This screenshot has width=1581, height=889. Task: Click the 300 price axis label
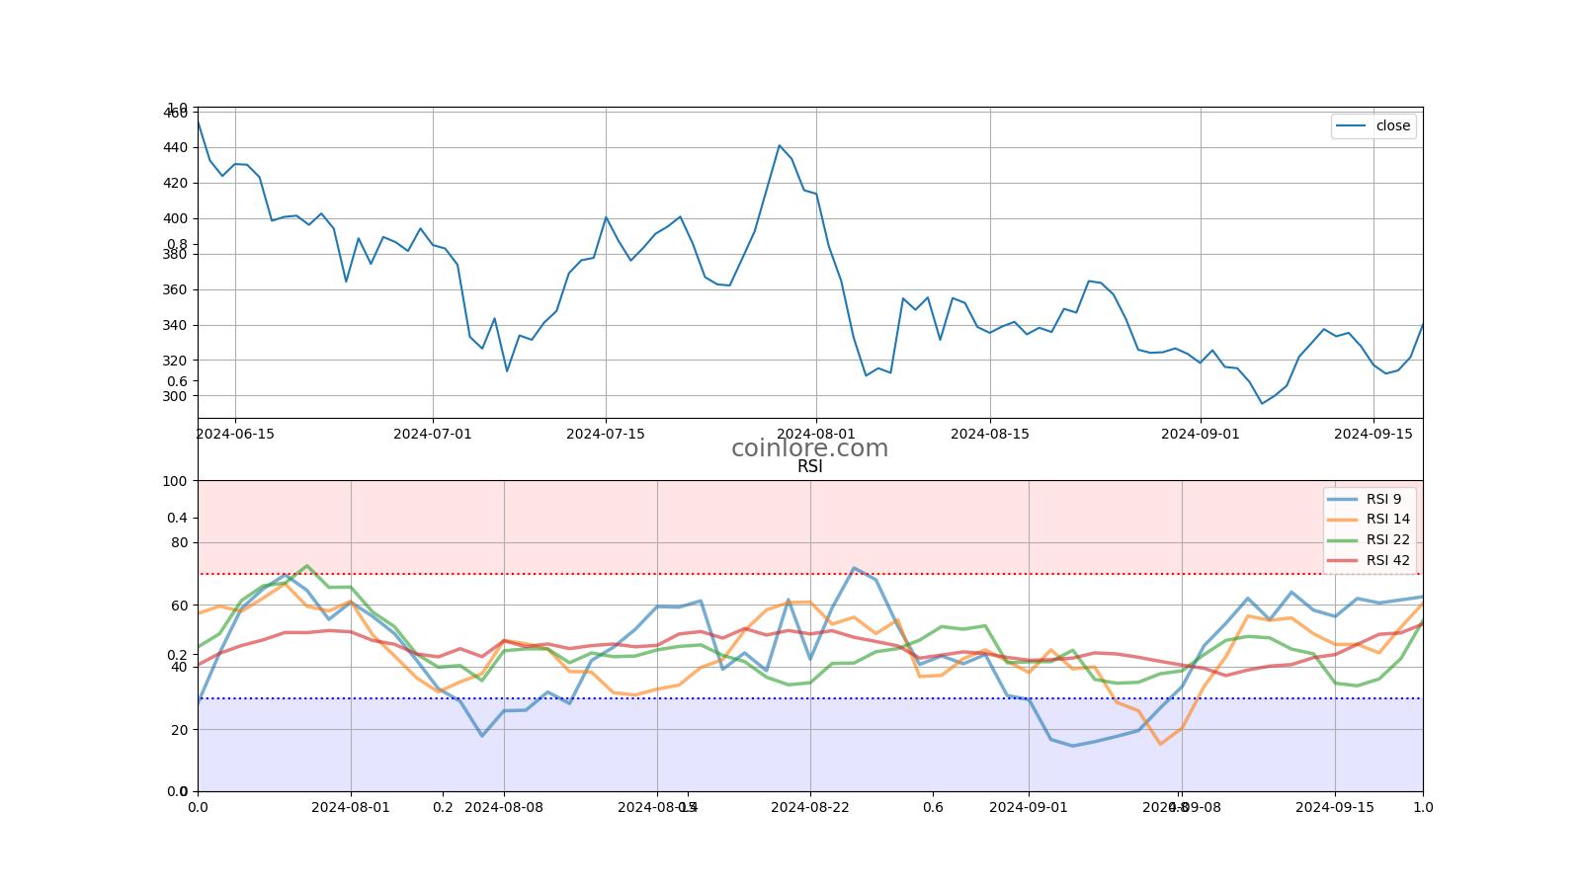click(x=175, y=396)
